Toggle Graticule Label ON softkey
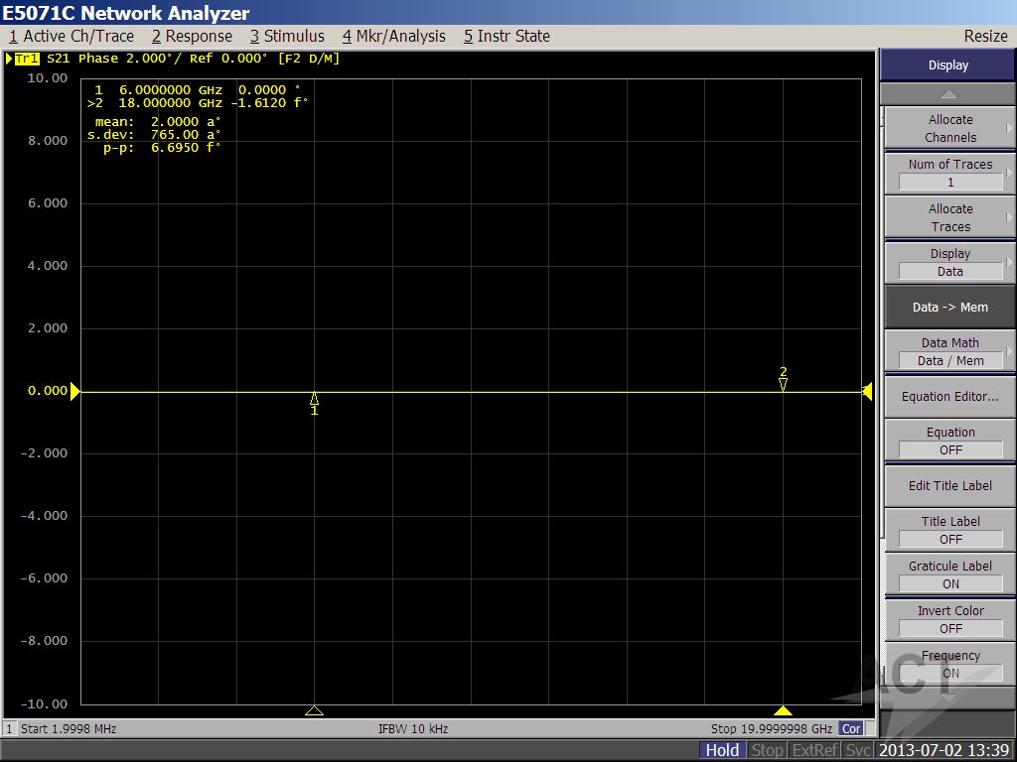The width and height of the screenshot is (1017, 762). point(949,574)
